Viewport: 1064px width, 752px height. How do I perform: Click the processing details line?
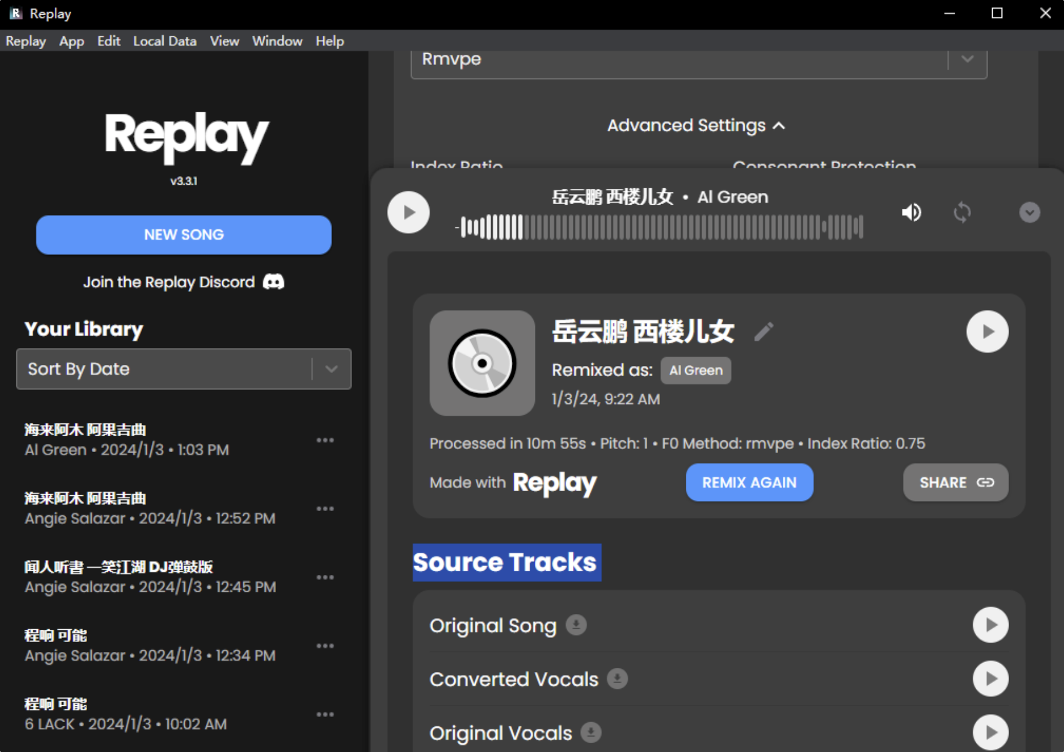pyautogui.click(x=677, y=443)
